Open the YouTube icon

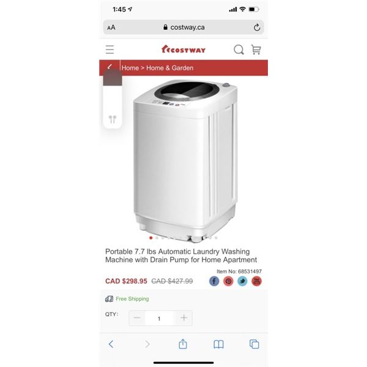(x=256, y=281)
